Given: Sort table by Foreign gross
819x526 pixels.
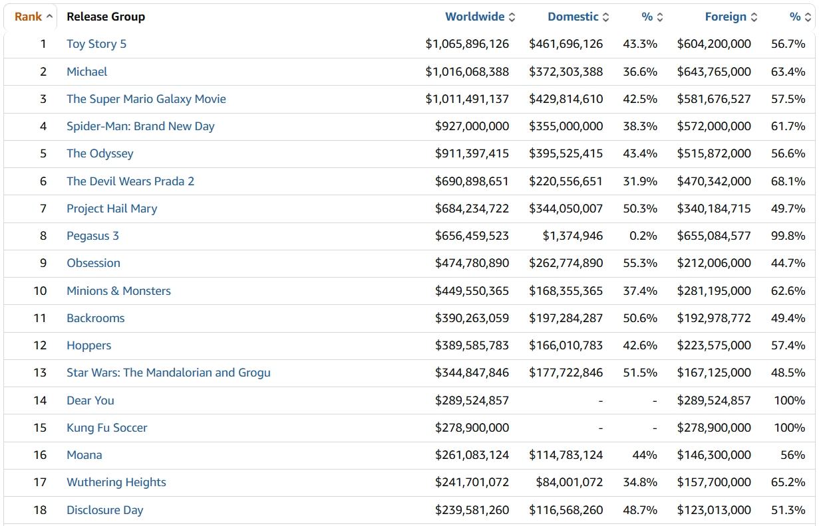Looking at the screenshot, I should 731,17.
